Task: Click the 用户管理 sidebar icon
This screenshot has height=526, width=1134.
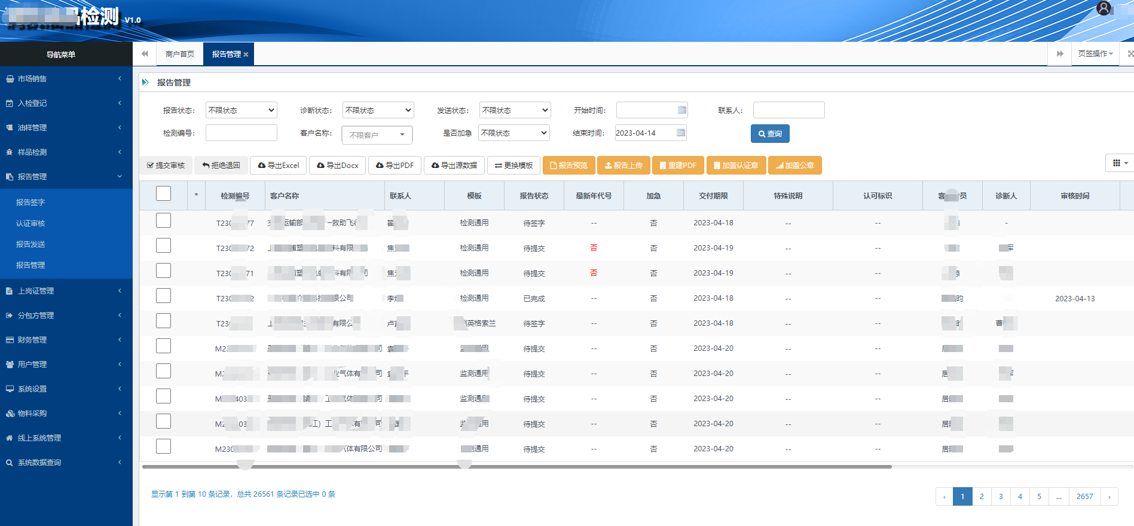Action: tap(10, 365)
